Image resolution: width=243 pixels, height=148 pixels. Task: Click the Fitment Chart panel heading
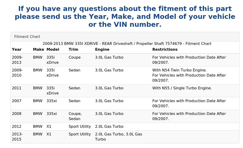click(x=27, y=37)
